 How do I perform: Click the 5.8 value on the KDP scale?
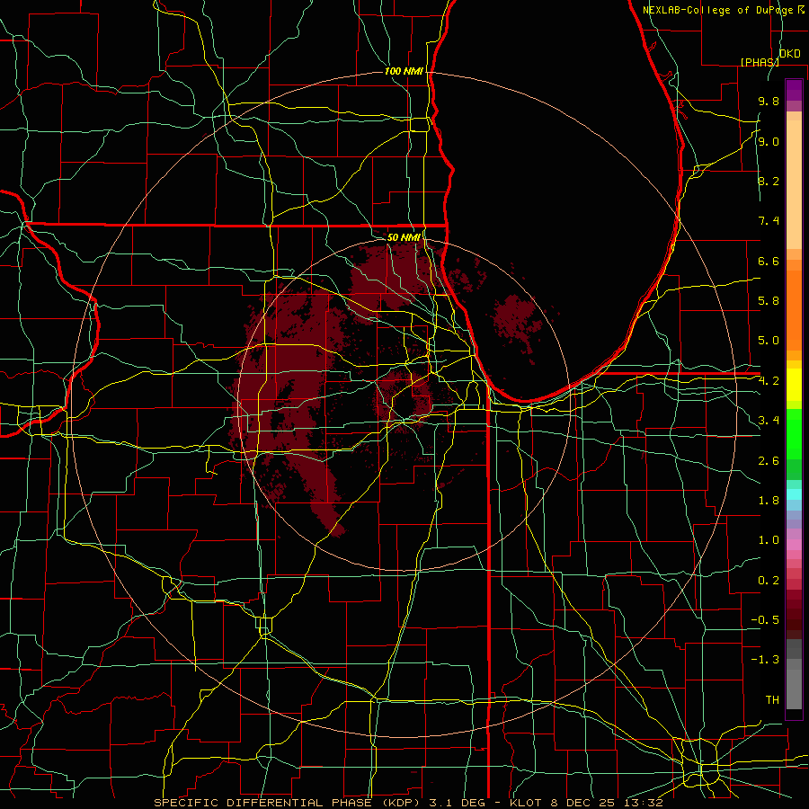(769, 301)
